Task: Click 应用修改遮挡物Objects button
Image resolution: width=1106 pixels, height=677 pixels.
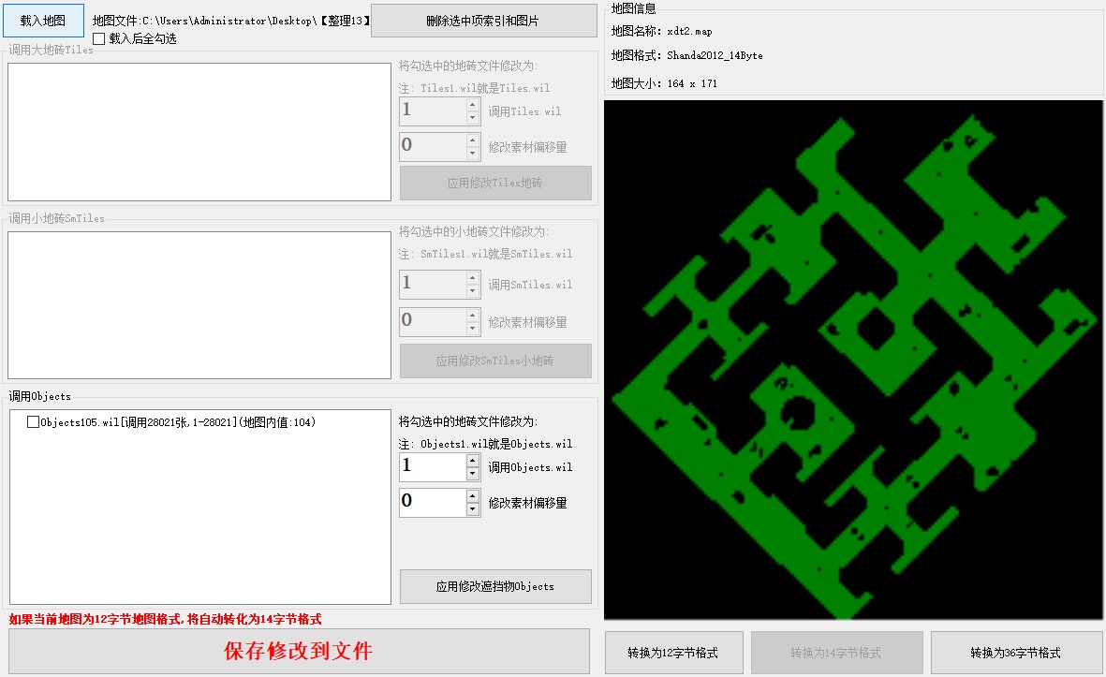Action: click(495, 586)
